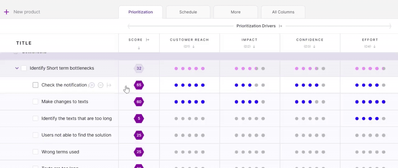Click the plus icon beside New product
Screen dimensions: 398x168
[6, 12]
